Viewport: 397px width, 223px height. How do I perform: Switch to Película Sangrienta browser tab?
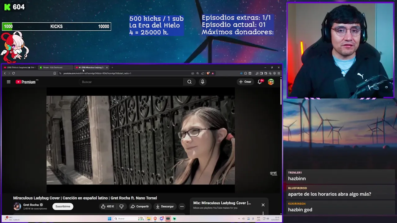[x=19, y=67]
